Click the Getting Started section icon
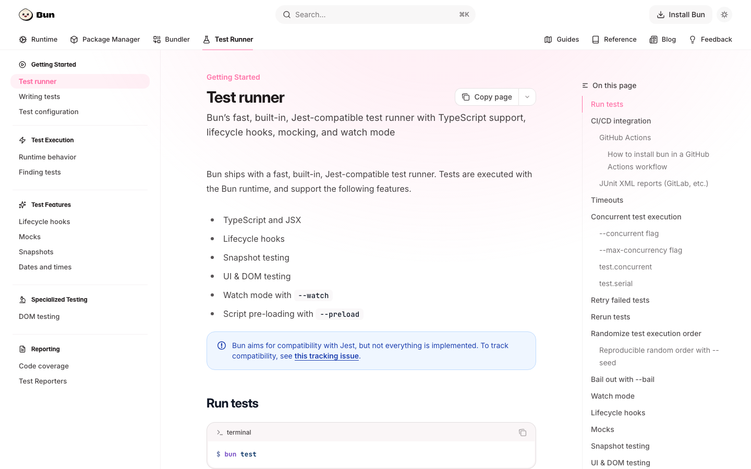The image size is (751, 469). point(22,65)
